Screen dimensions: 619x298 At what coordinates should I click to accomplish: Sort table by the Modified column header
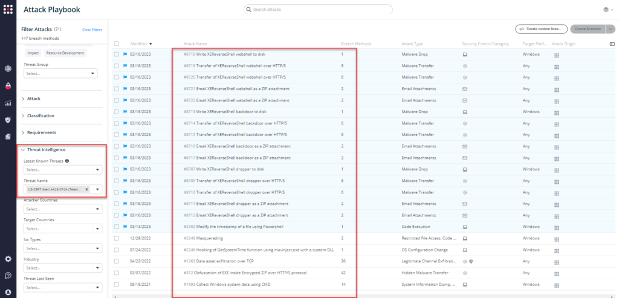[140, 44]
